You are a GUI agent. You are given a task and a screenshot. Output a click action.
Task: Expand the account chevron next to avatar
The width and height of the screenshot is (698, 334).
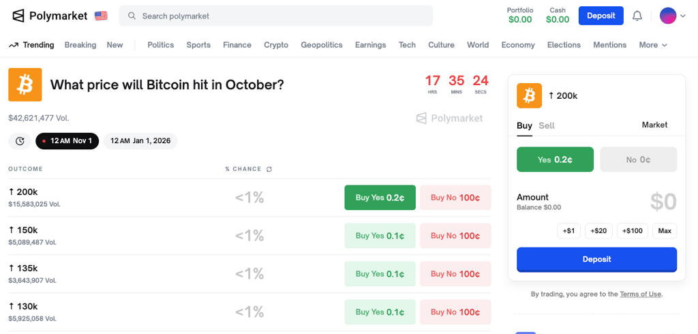683,16
